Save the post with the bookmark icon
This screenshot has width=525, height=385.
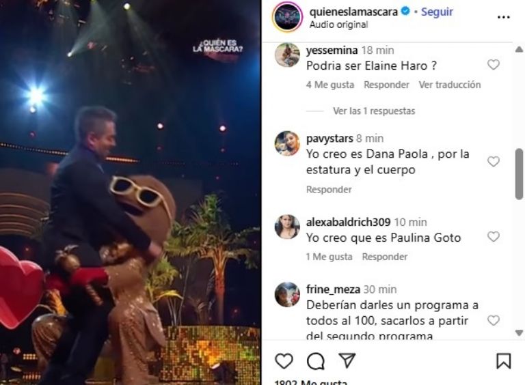click(504, 361)
